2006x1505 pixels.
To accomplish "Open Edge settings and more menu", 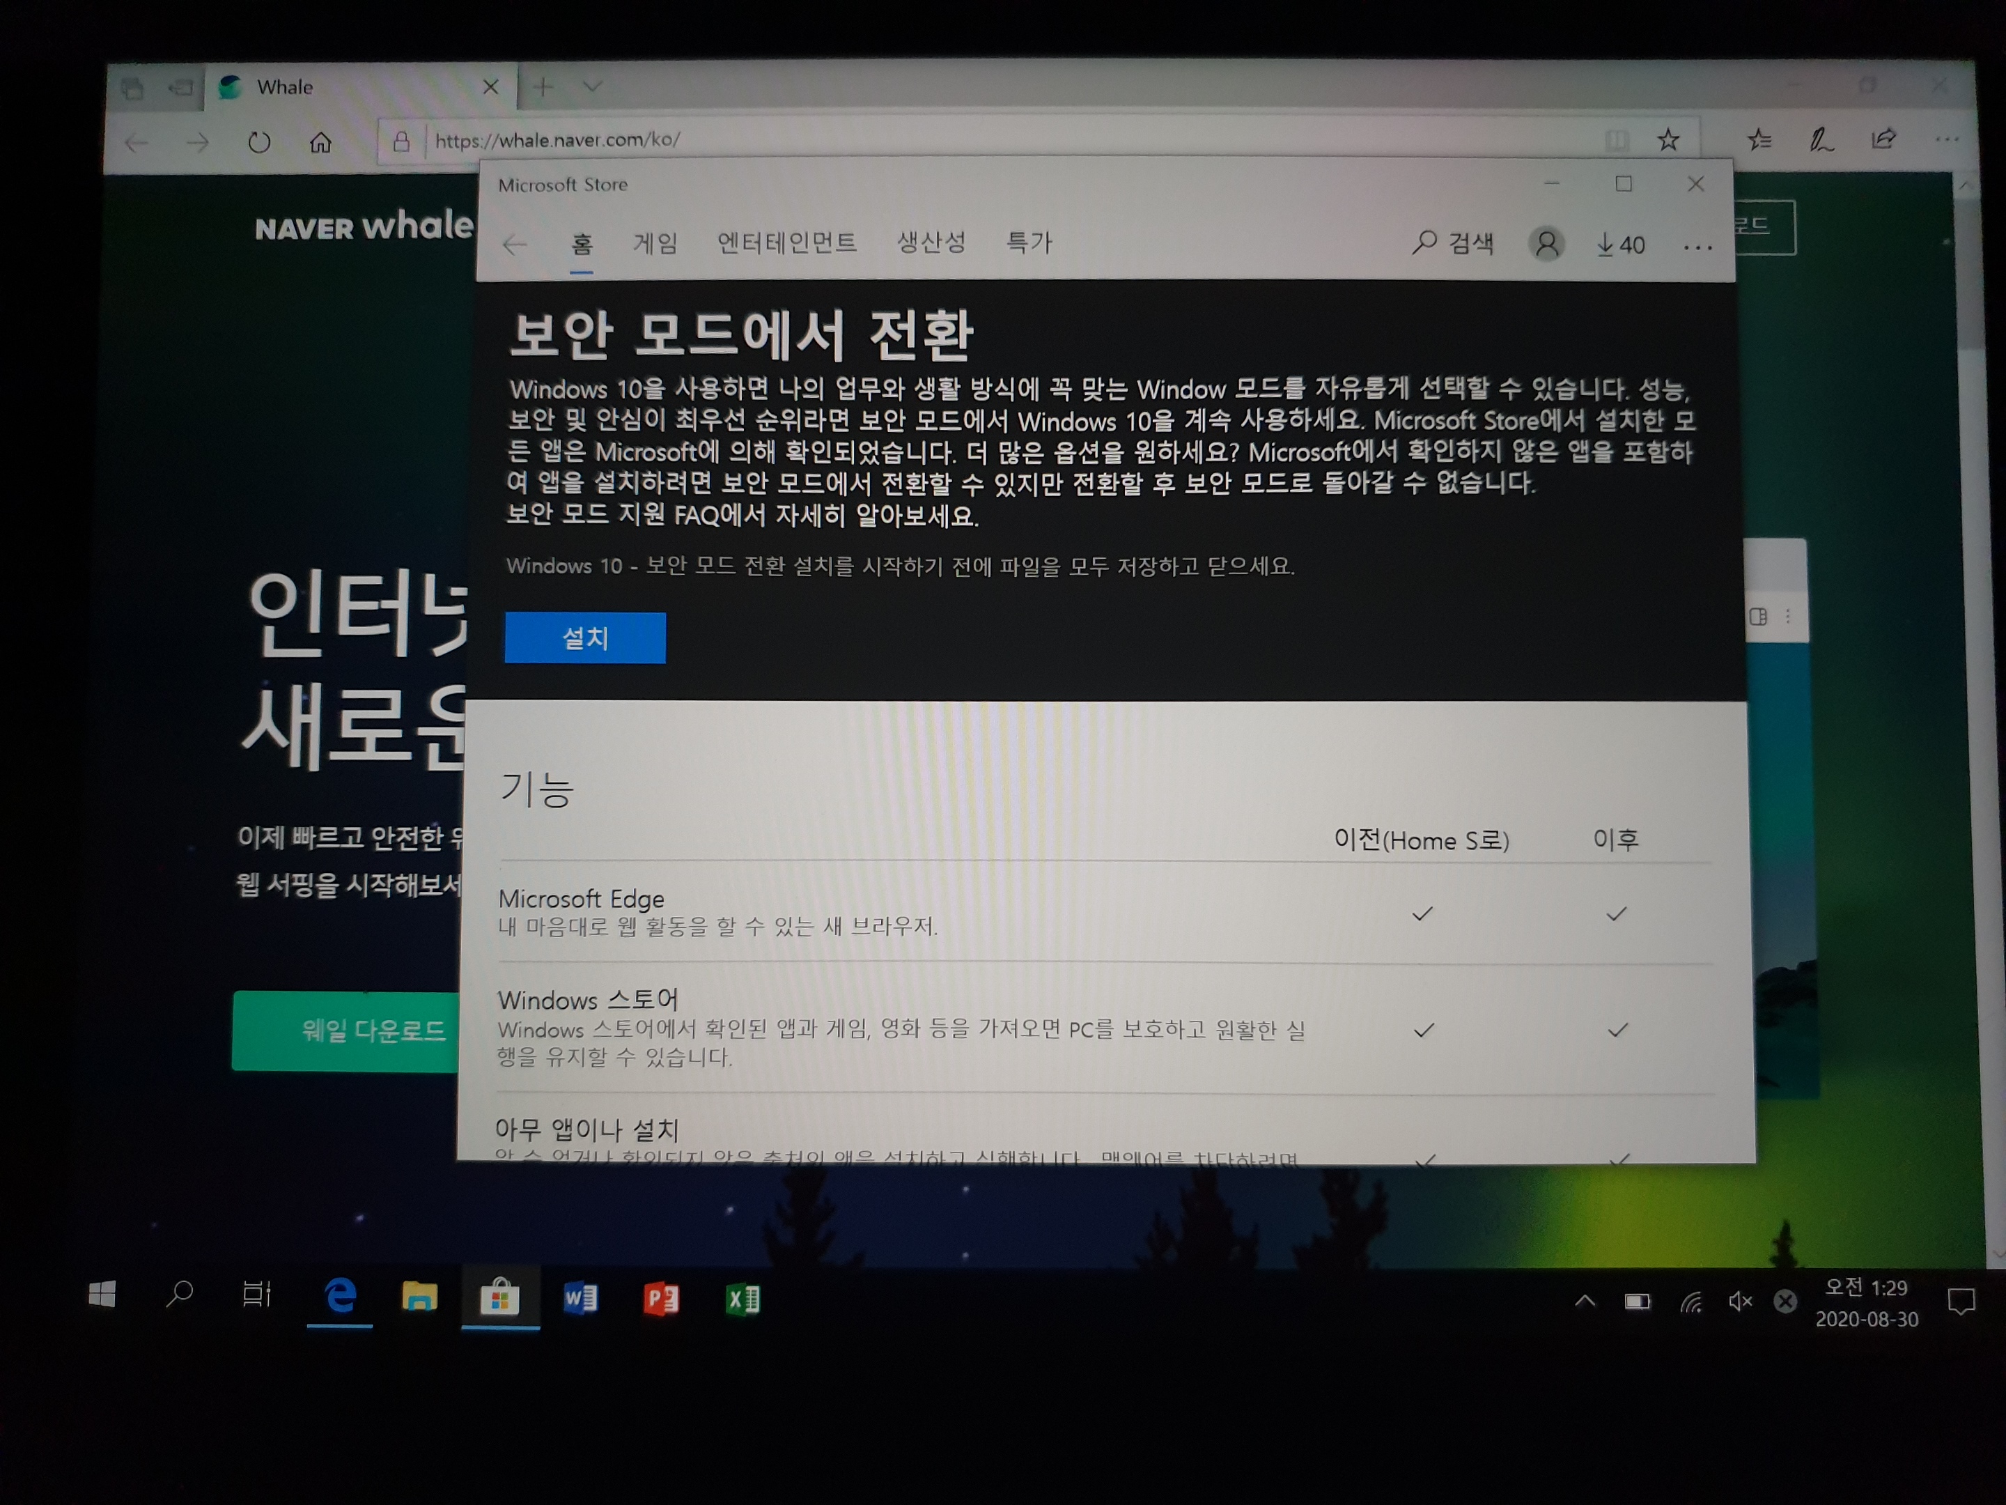I will tap(1946, 139).
